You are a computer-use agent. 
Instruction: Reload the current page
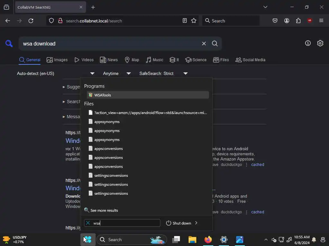(x=31, y=21)
